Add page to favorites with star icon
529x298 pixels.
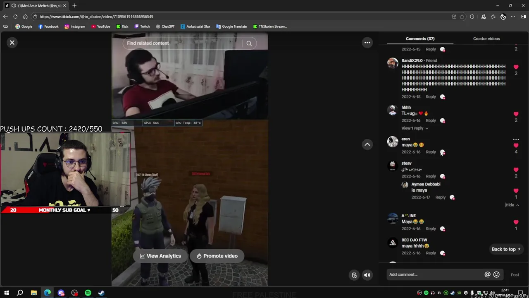click(x=462, y=17)
